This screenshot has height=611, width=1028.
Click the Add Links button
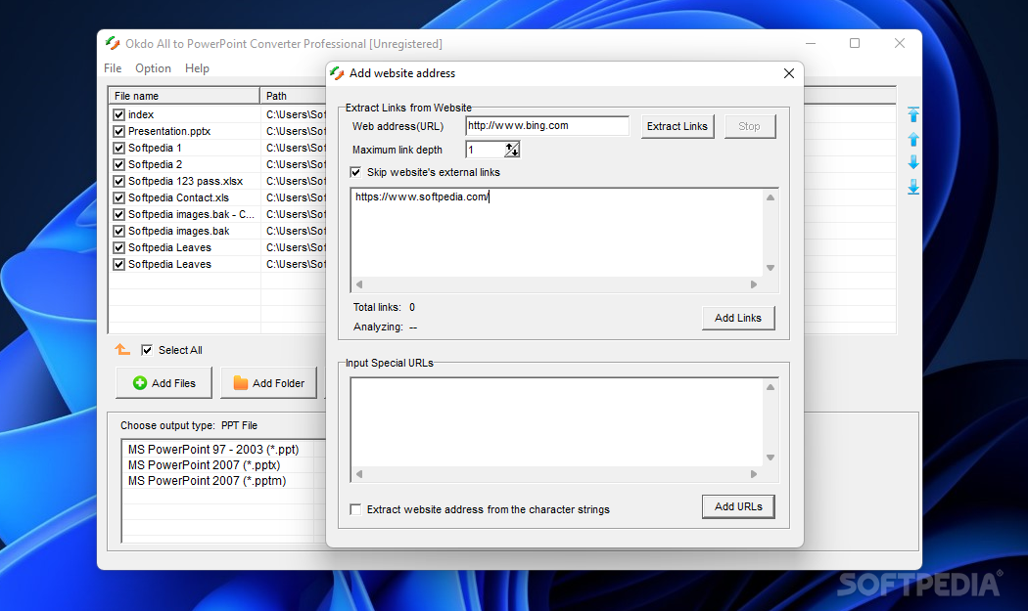[738, 318]
